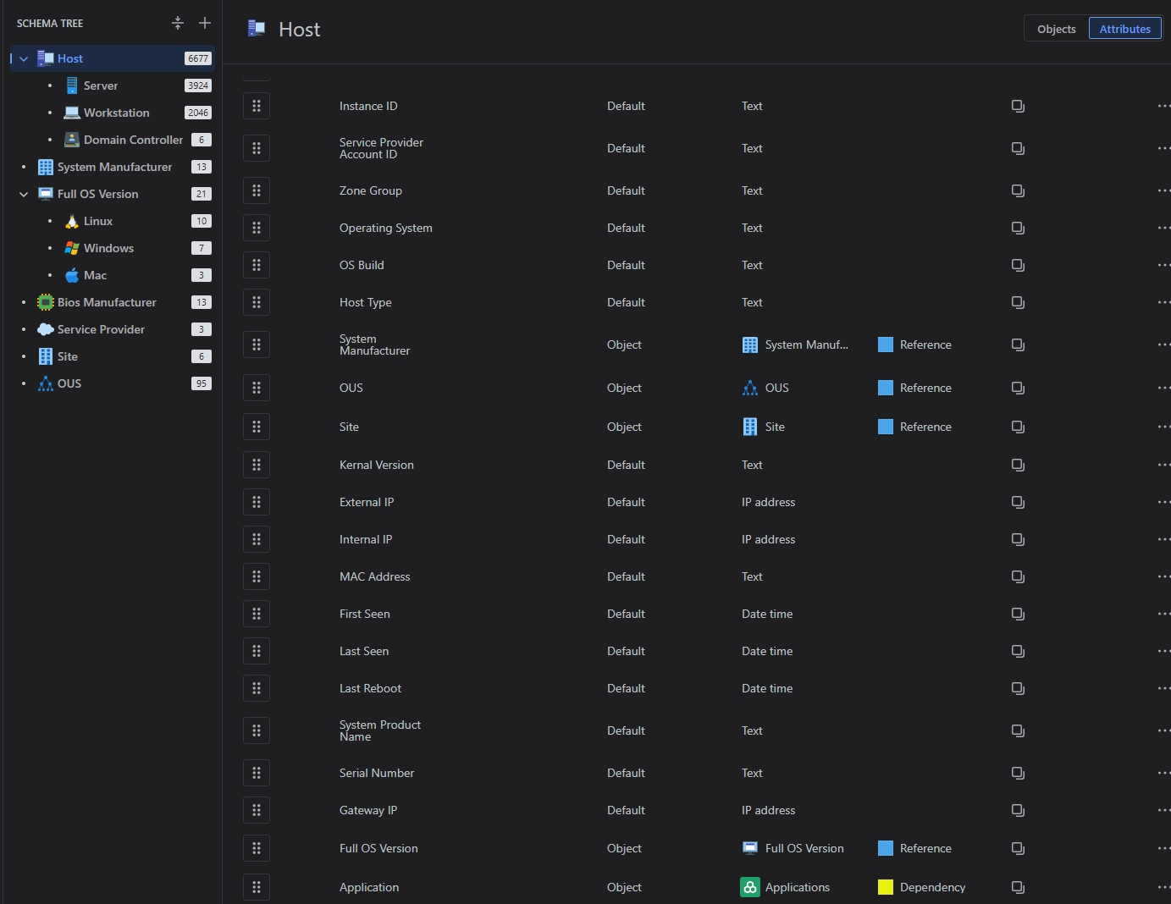Click the blue Reference swatch on the Site row
The height and width of the screenshot is (904, 1171).
pyautogui.click(x=885, y=427)
